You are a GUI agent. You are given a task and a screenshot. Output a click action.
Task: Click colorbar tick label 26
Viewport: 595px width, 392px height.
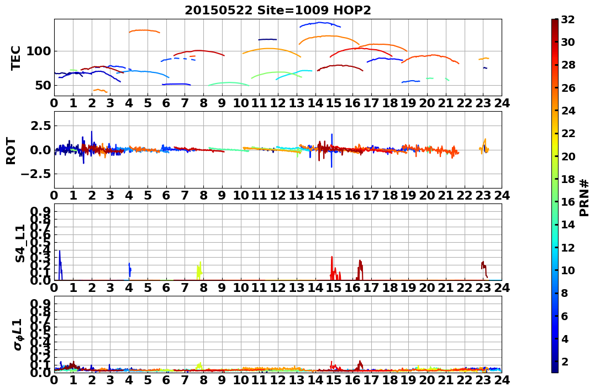coord(568,88)
